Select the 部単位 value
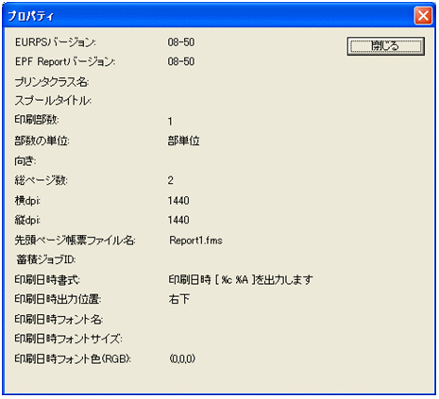This screenshot has height=399, width=439. coord(183,141)
